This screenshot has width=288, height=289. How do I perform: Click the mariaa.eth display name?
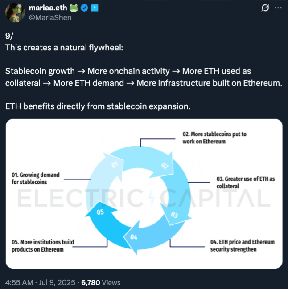pyautogui.click(x=48, y=8)
